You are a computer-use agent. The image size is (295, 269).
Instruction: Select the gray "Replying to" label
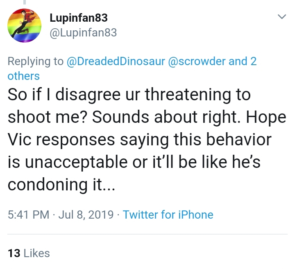[36, 61]
